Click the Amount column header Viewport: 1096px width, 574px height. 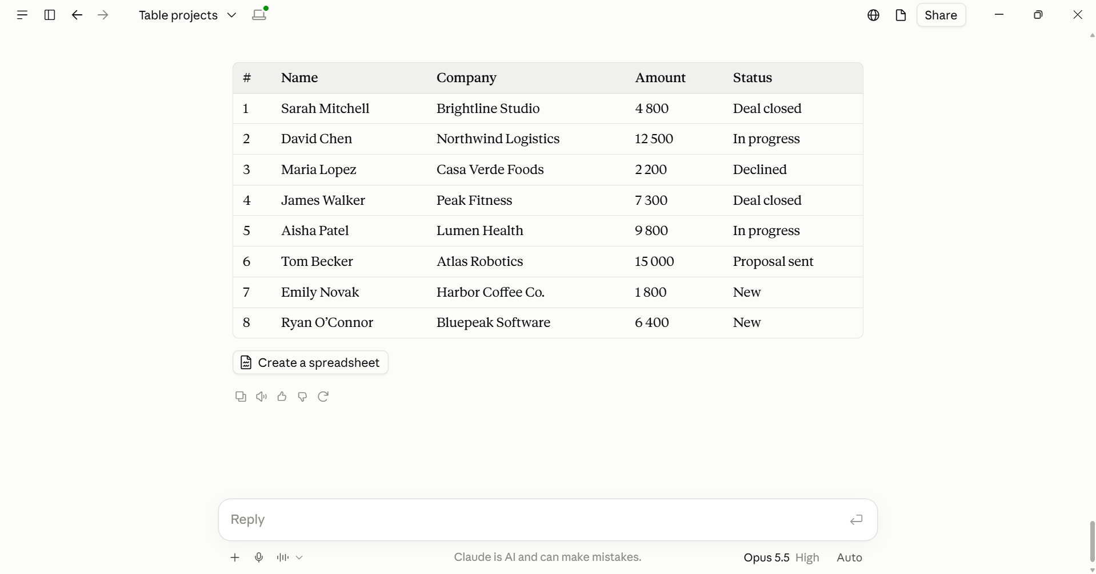point(660,78)
